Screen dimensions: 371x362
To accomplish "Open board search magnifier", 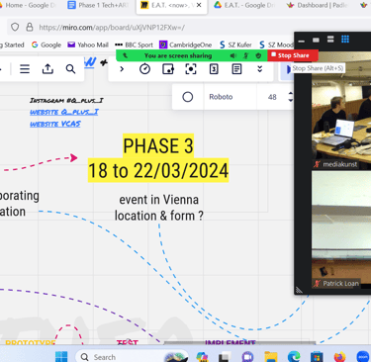I will [x=70, y=69].
